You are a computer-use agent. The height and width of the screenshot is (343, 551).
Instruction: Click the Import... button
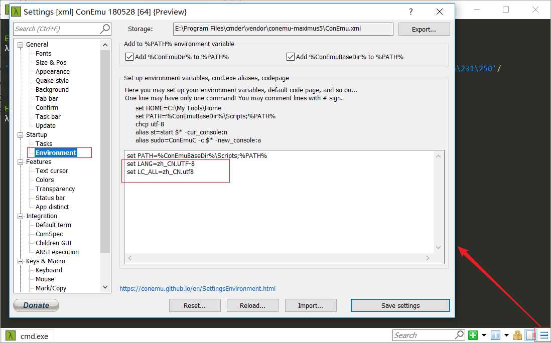click(x=311, y=305)
